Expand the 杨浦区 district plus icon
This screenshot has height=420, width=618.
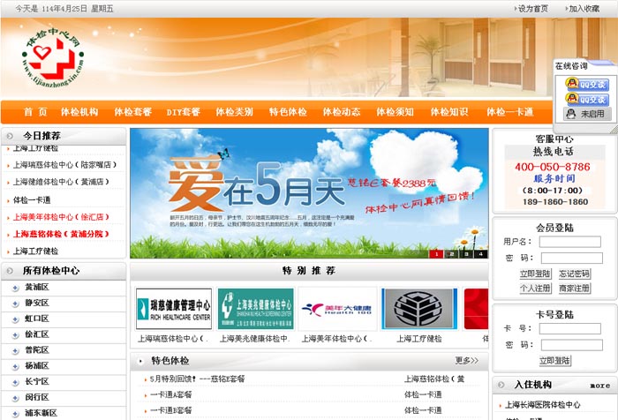(15, 367)
